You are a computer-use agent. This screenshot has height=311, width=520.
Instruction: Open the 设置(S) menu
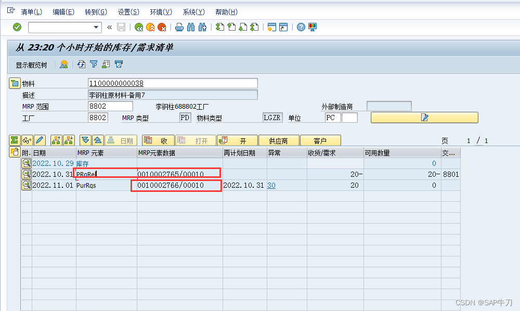pyautogui.click(x=128, y=12)
